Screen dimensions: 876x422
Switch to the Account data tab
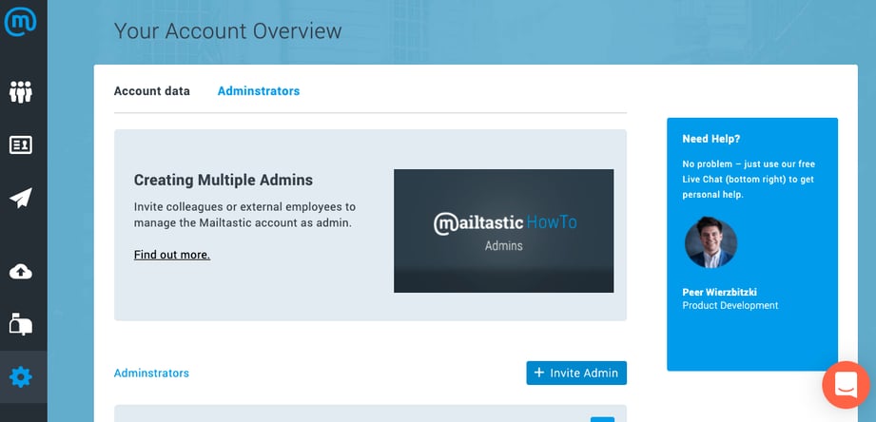coord(151,91)
